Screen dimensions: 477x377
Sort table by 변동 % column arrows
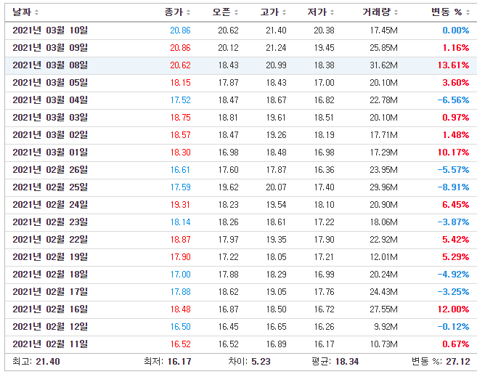point(468,12)
